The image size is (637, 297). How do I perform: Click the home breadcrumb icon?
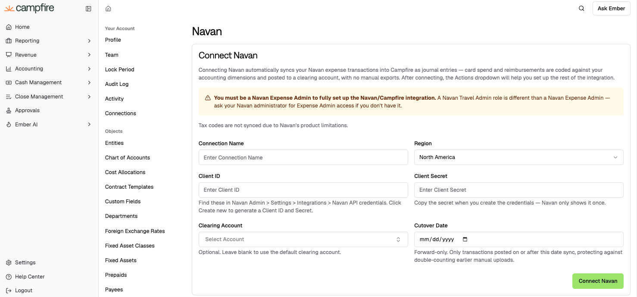coord(108,9)
